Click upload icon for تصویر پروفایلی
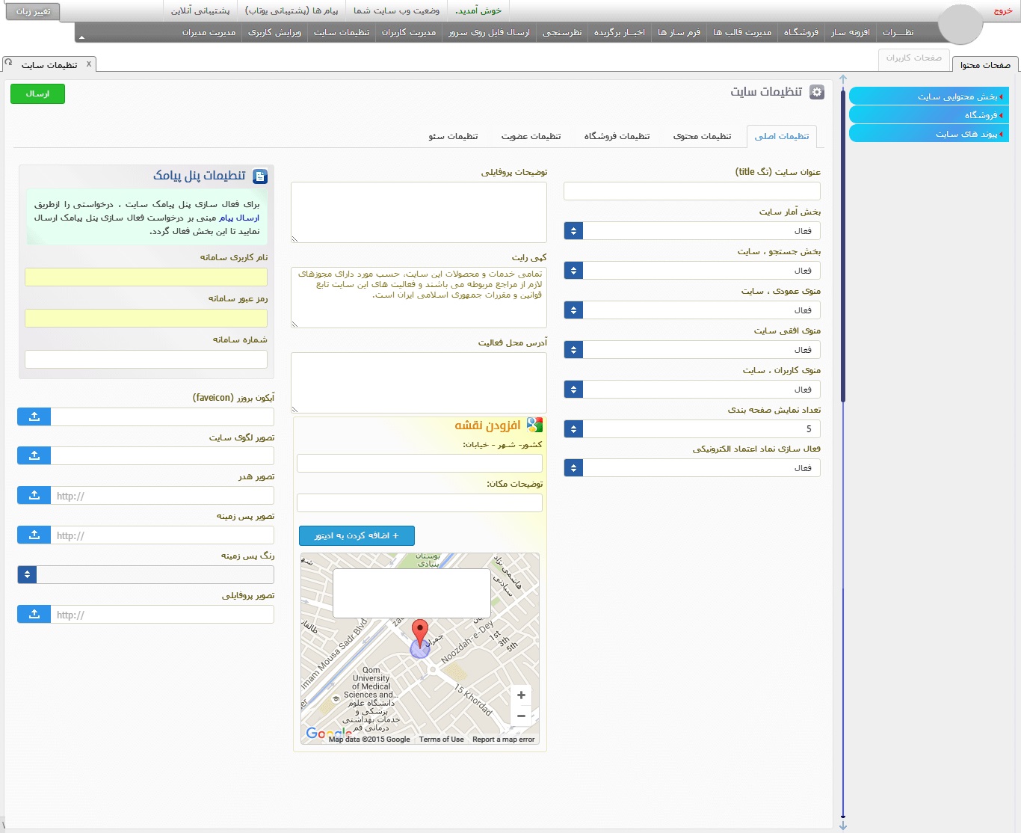Screen dimensions: 1021x833 tap(34, 614)
